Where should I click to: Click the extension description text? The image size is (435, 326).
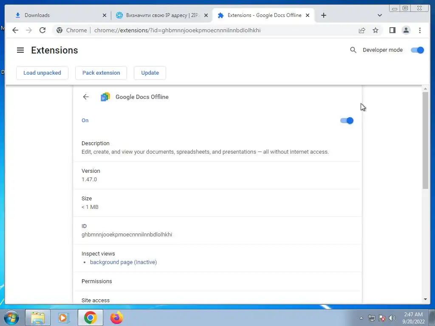point(205,152)
